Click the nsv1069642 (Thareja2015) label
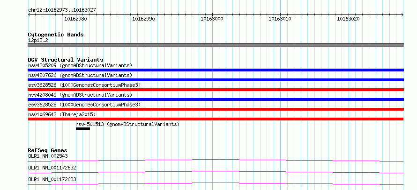This screenshot has width=417, height=190. pyautogui.click(x=62, y=114)
